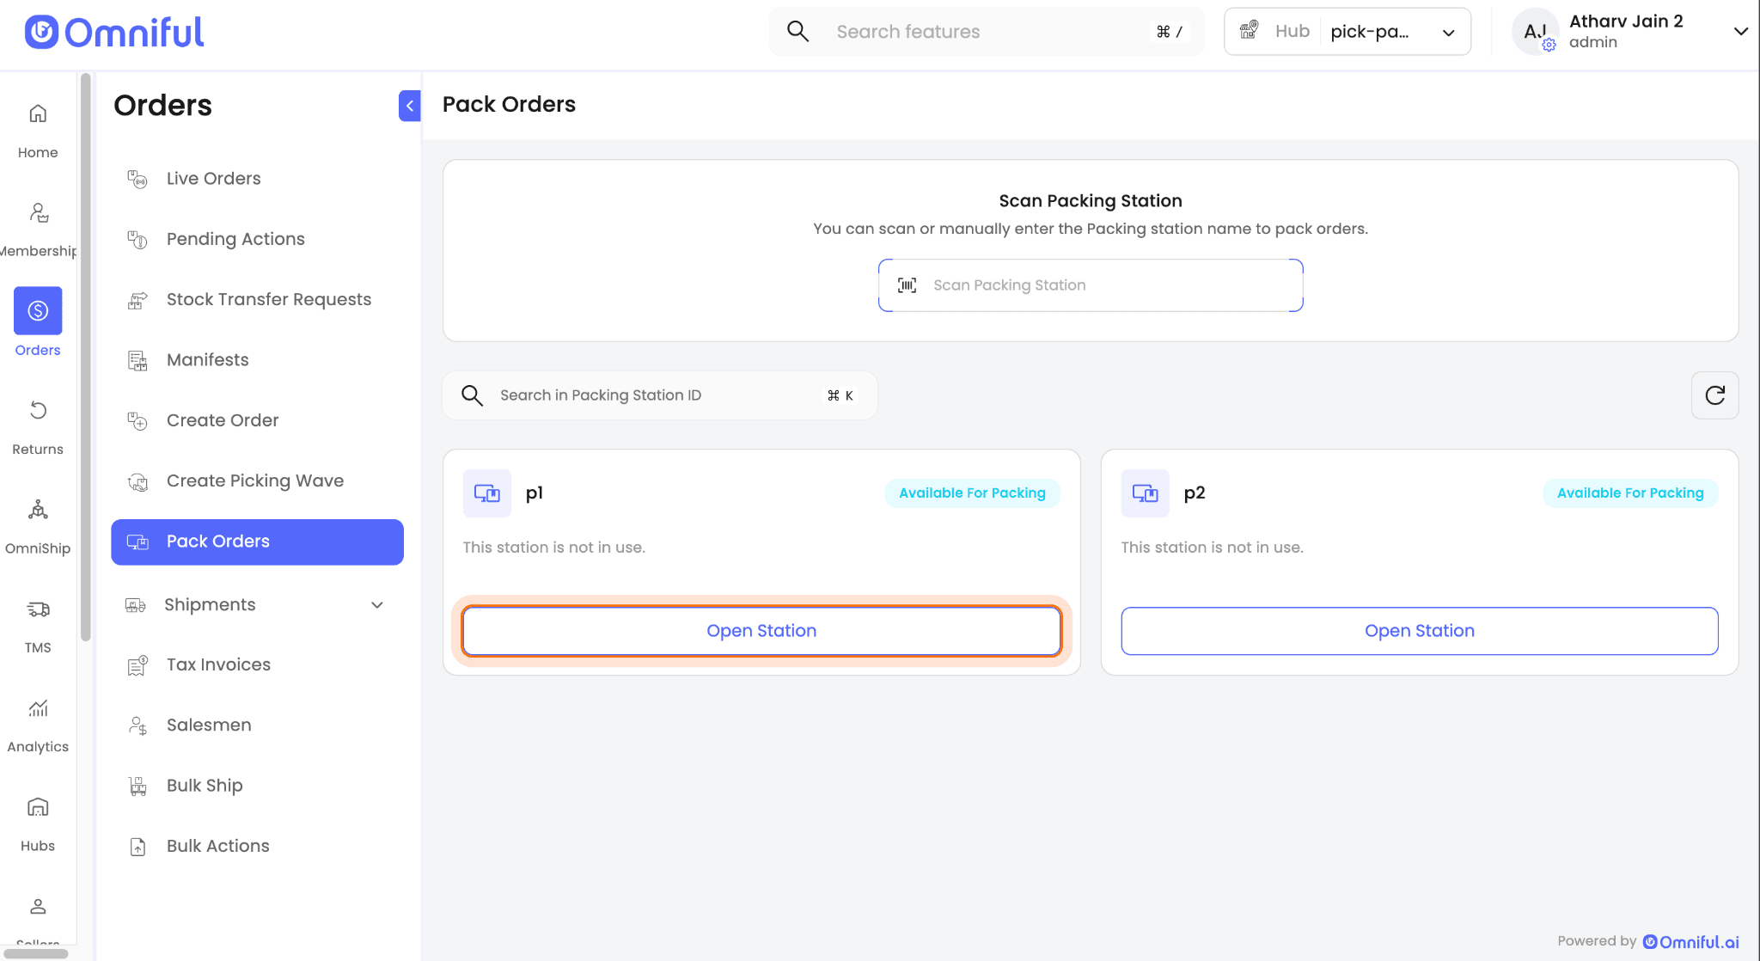Click the Home icon in sidebar
This screenshot has width=1760, height=961.
pyautogui.click(x=38, y=114)
